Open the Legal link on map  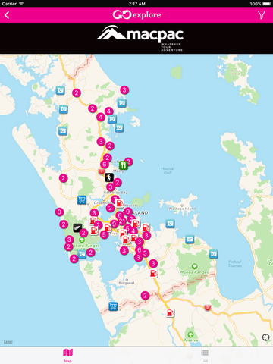click(8, 342)
